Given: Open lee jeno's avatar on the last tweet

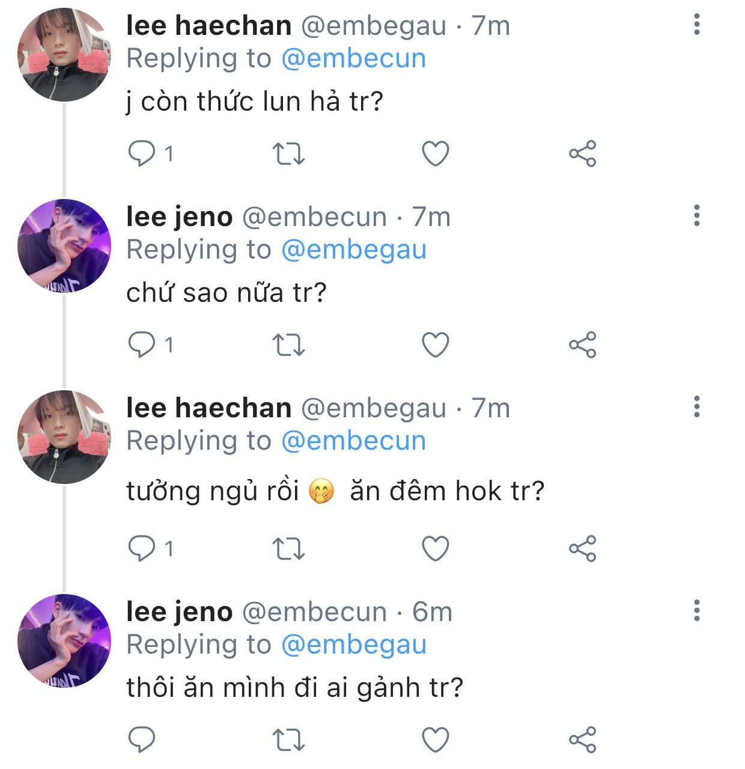Looking at the screenshot, I should click(x=64, y=641).
